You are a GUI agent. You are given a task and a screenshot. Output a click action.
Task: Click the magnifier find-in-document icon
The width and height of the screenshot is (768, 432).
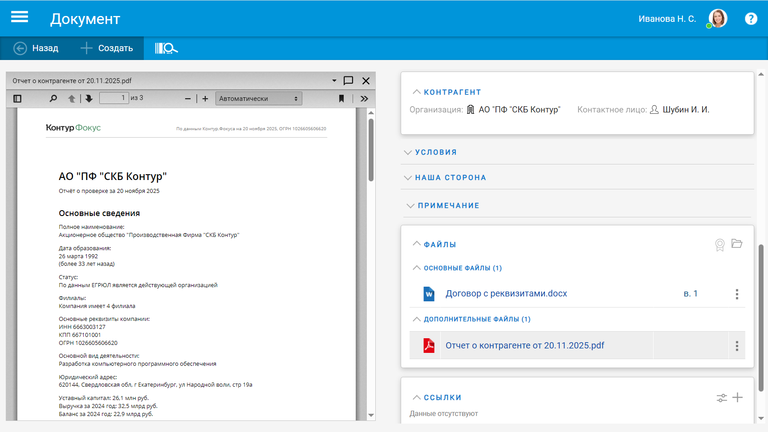[53, 99]
